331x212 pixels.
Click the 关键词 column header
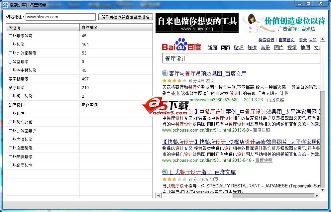(43, 28)
